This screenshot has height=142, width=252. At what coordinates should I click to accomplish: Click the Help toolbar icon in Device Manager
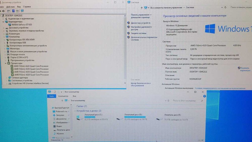coord(13,11)
